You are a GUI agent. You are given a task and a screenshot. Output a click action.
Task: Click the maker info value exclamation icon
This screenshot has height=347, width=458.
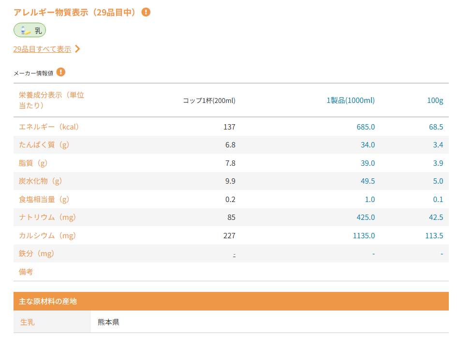tap(61, 72)
